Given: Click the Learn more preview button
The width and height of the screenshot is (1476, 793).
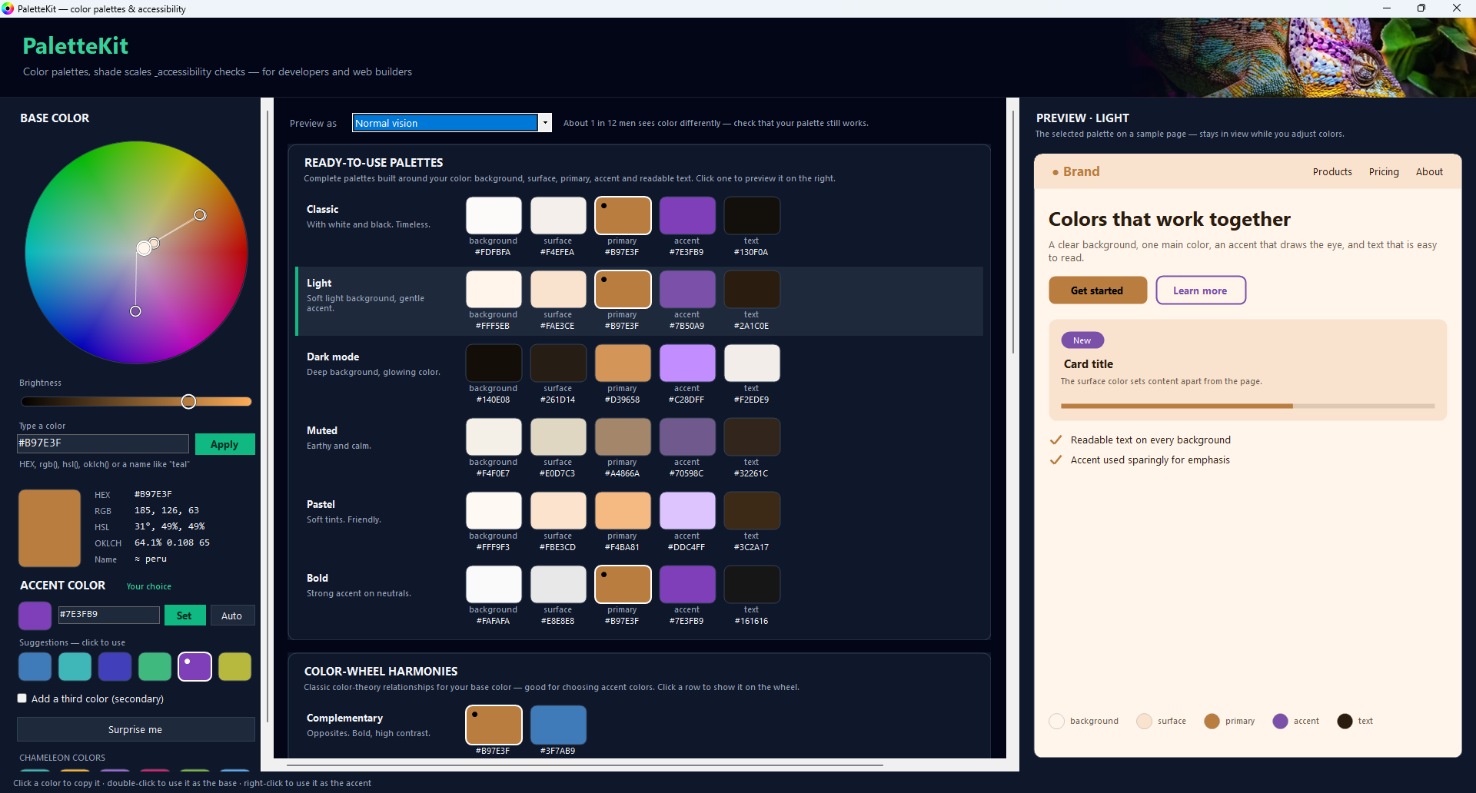Looking at the screenshot, I should coord(1201,290).
